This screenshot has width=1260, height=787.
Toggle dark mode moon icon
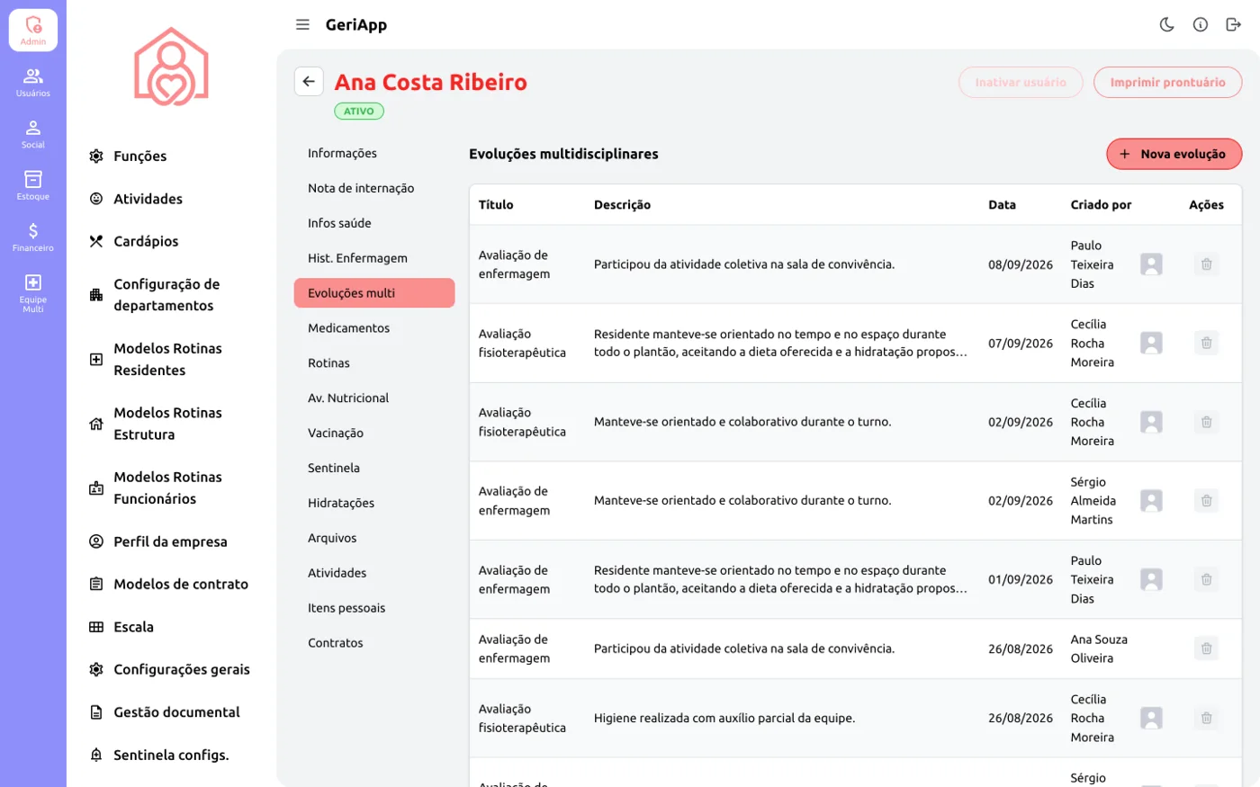pos(1167,24)
